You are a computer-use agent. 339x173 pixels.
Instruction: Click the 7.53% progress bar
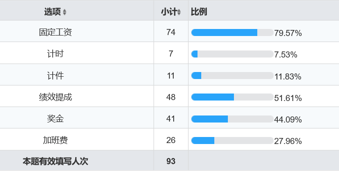pos(232,54)
